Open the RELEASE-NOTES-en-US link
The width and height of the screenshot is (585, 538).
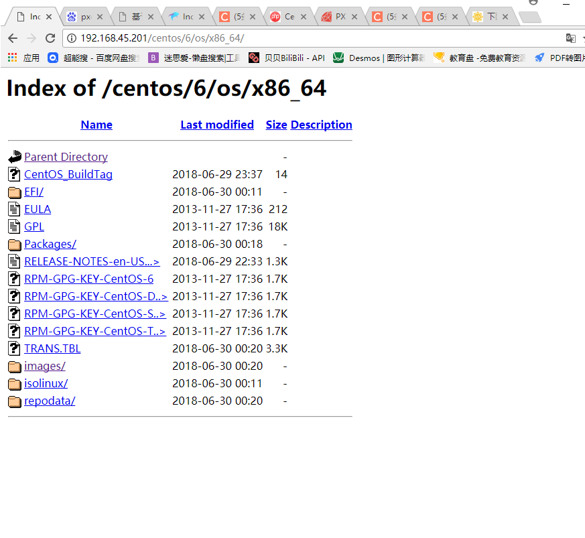pyautogui.click(x=92, y=261)
